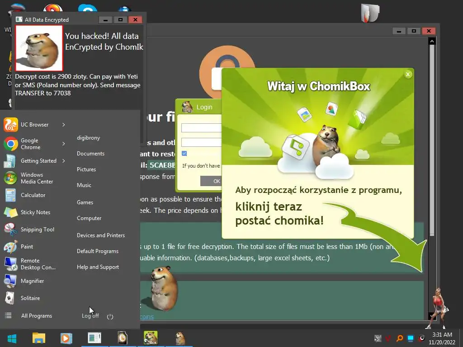Toggle the checkbox in Login dialog
This screenshot has height=347, width=463.
[184, 154]
